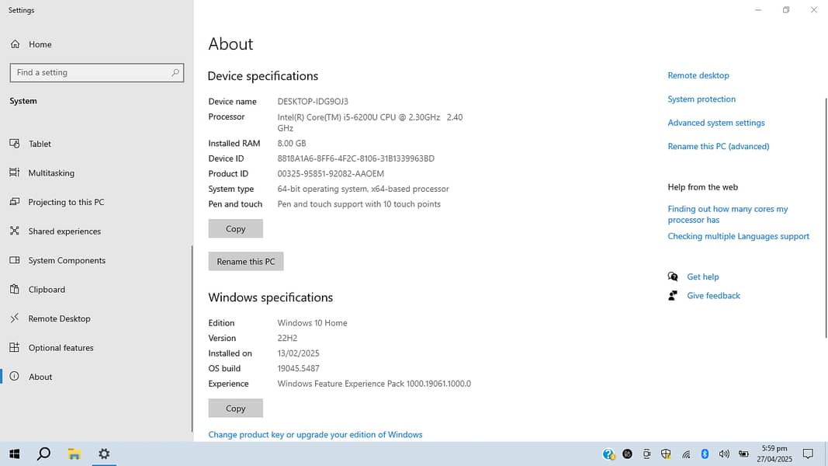The height and width of the screenshot is (466, 828).
Task: Open the notification Action Center
Action: [x=808, y=454]
